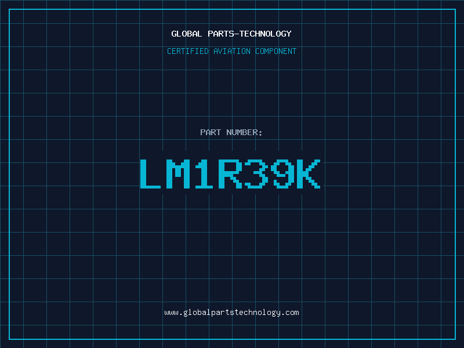Image resolution: width=464 pixels, height=348 pixels.
Task: Click the GLOBAL PARTS-TECHNOLOGY heading
Action: coord(231,34)
